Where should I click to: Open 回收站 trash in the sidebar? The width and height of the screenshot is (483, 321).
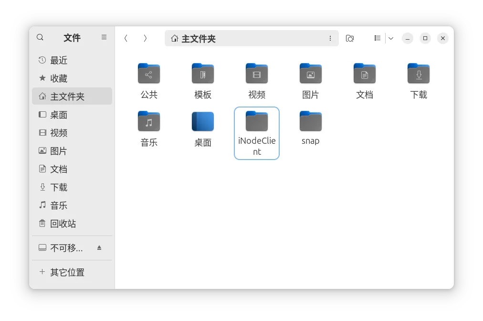click(63, 224)
